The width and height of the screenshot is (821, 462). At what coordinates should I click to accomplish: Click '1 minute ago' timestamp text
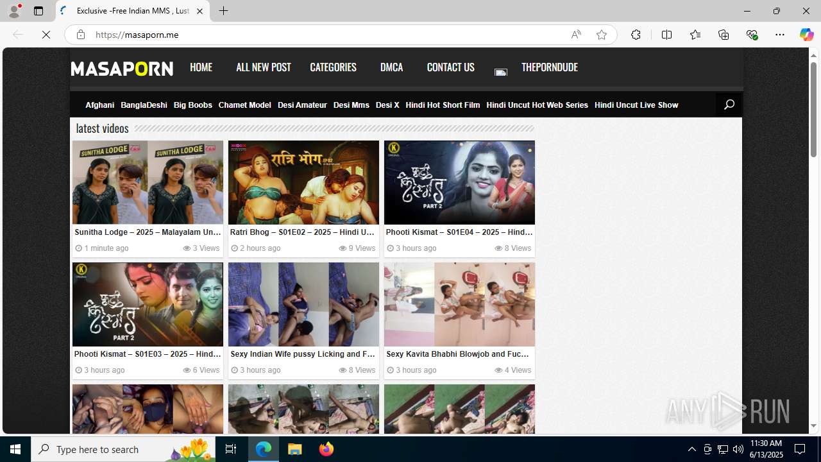[106, 248]
